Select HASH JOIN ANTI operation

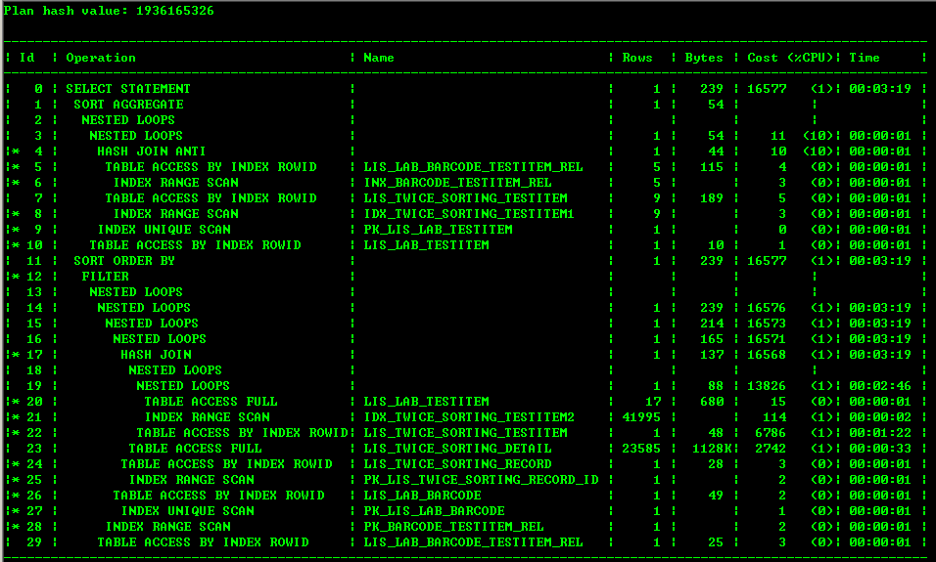tap(151, 151)
